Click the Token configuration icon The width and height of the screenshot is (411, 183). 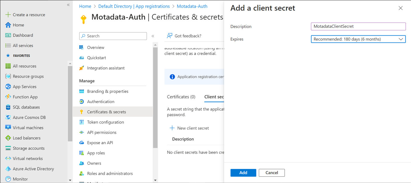click(82, 122)
